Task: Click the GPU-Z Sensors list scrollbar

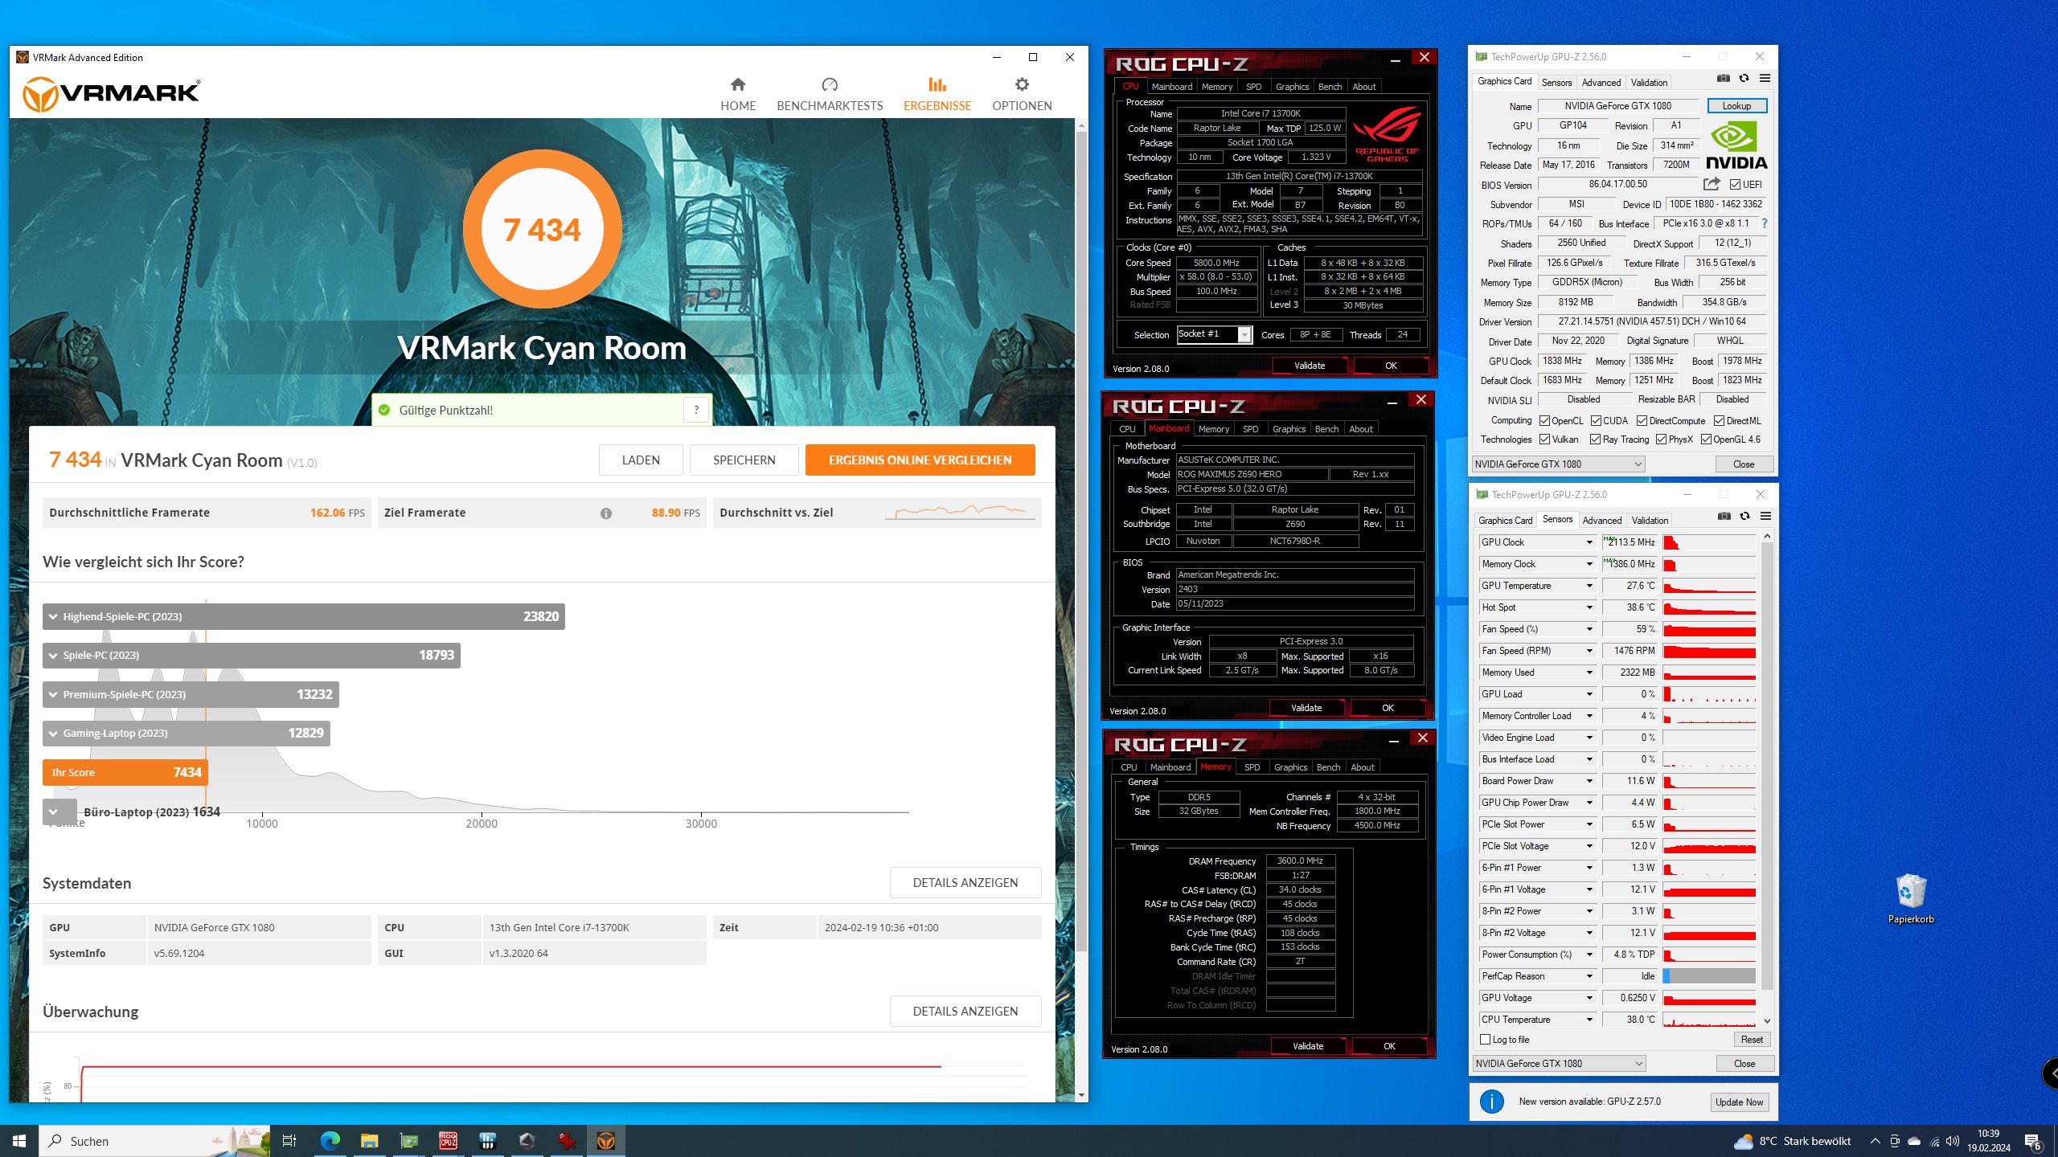Action: [x=1766, y=763]
